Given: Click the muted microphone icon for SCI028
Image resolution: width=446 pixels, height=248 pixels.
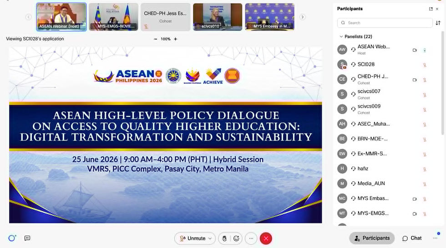Looking at the screenshot, I should tap(424, 65).
